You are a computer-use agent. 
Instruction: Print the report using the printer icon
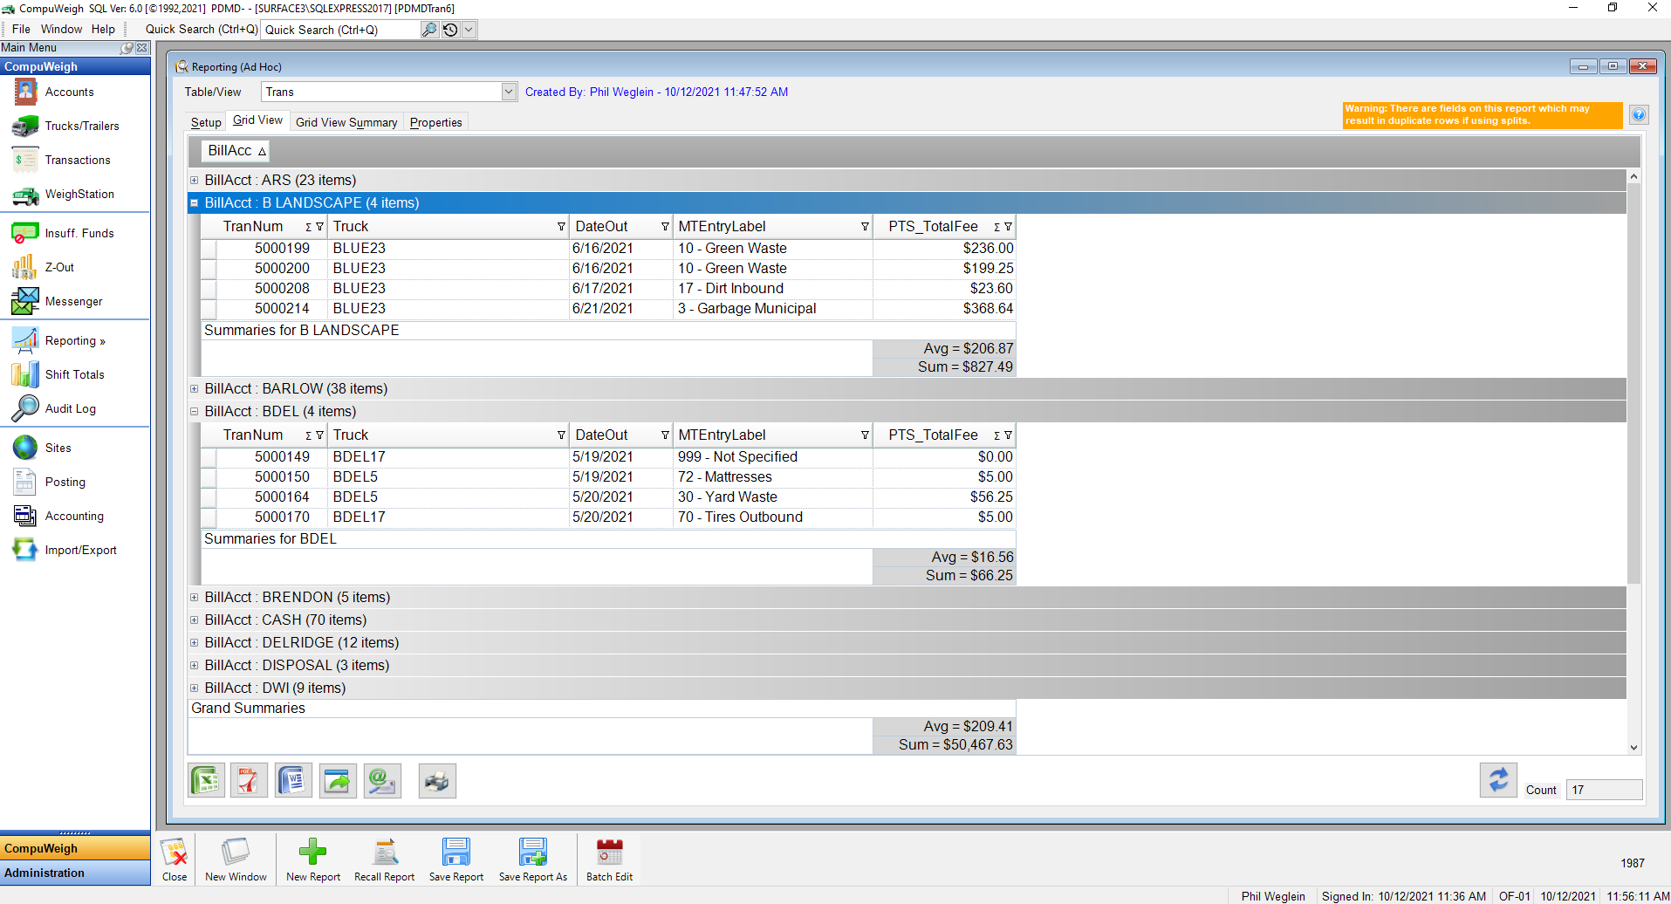coord(437,780)
